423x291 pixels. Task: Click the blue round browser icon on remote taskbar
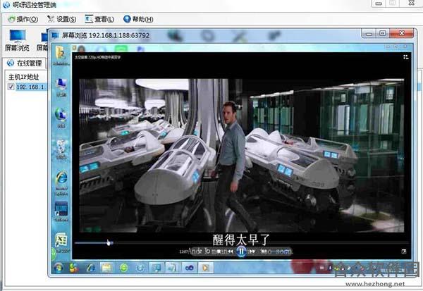(140, 268)
